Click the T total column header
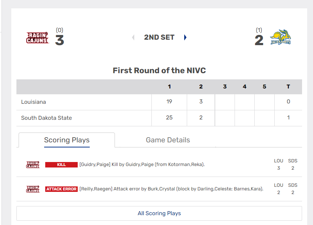Viewport: 313px width, 225px height. 288,87
